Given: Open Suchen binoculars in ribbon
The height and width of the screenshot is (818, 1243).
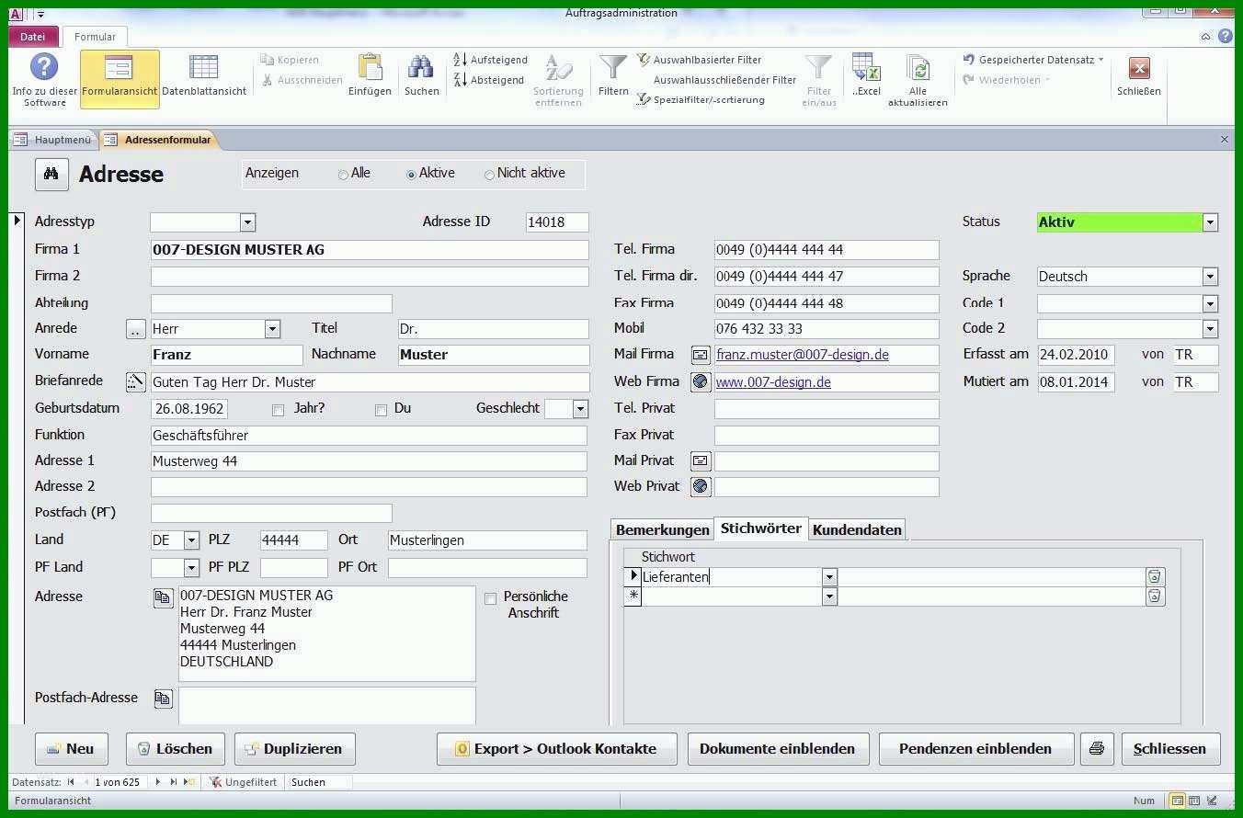Looking at the screenshot, I should (x=421, y=75).
